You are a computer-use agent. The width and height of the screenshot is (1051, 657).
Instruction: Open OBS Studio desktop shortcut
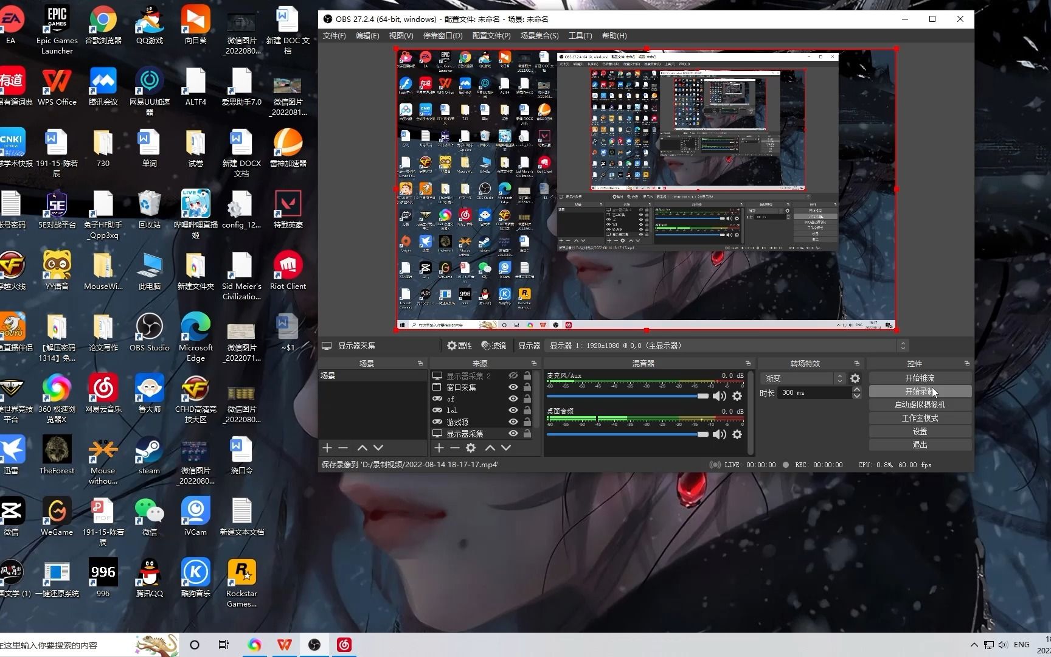coord(149,332)
